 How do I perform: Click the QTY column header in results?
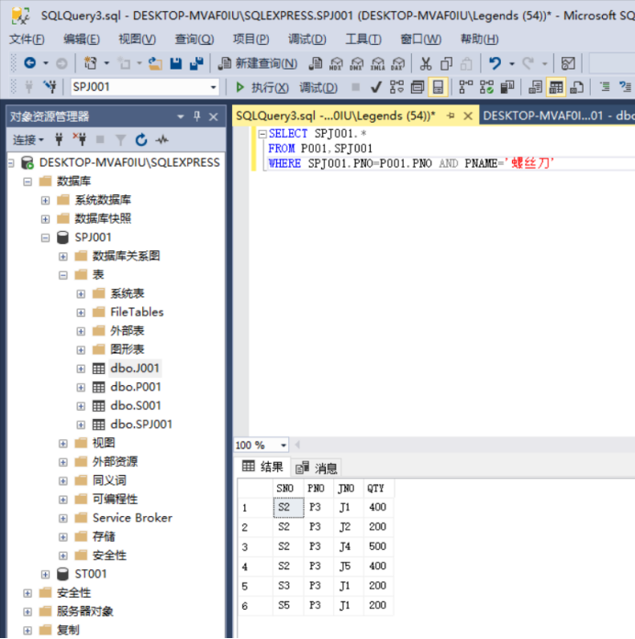378,489
